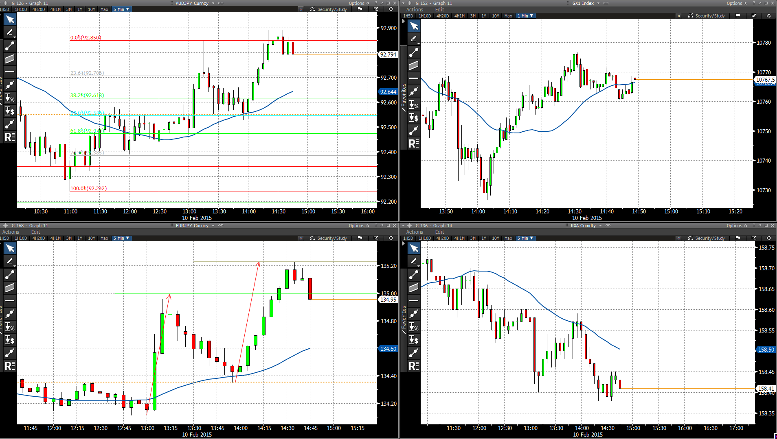777x439 pixels.
Task: Open the 5 Min interval dropdown in EURJPY chart
Action: pyautogui.click(x=121, y=238)
